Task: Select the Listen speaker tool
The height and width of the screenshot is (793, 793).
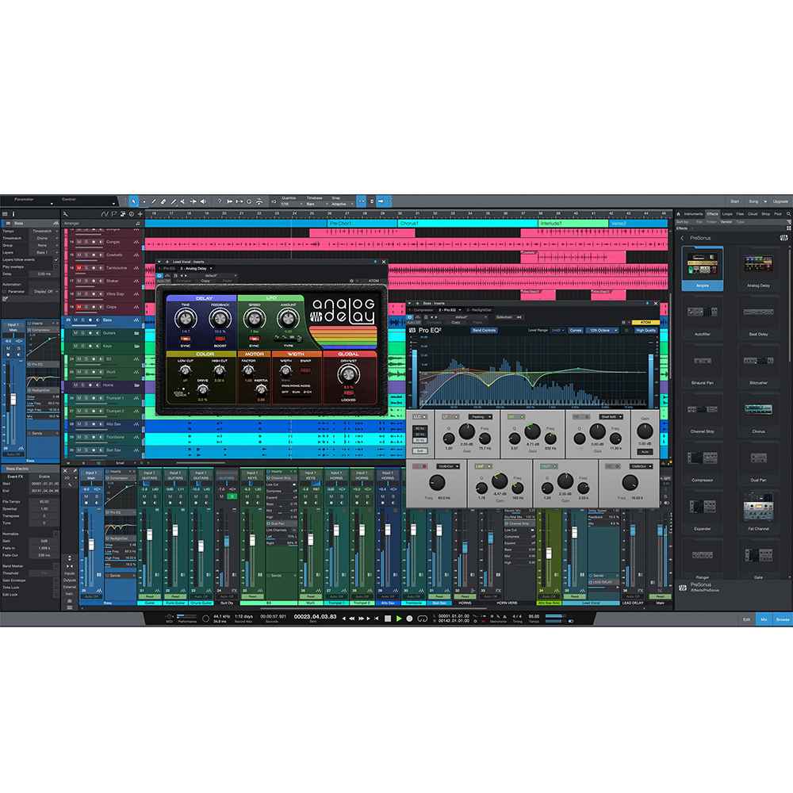Action: pos(203,201)
